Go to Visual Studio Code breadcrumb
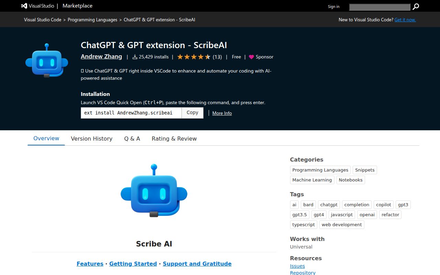Image resolution: width=440 pixels, height=275 pixels. [x=43, y=20]
